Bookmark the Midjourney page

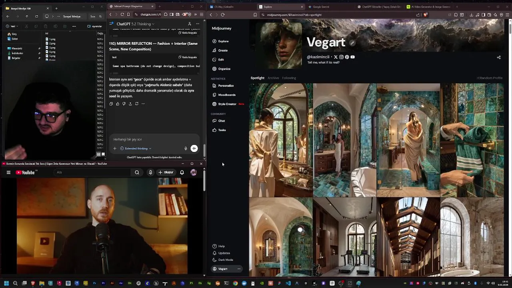255,15
